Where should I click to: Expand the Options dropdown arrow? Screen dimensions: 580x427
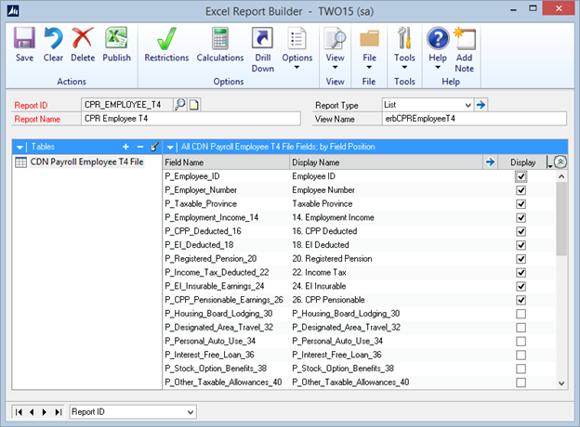coord(297,67)
